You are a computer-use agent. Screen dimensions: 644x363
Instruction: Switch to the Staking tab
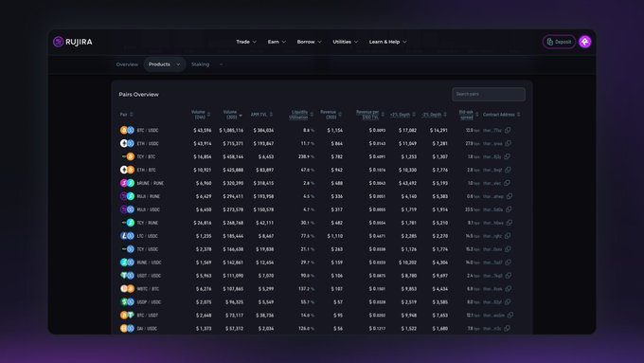(x=200, y=64)
